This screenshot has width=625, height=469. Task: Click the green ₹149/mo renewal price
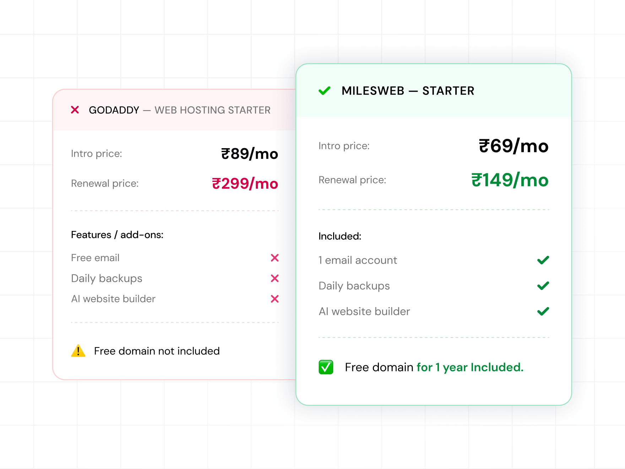[510, 180]
